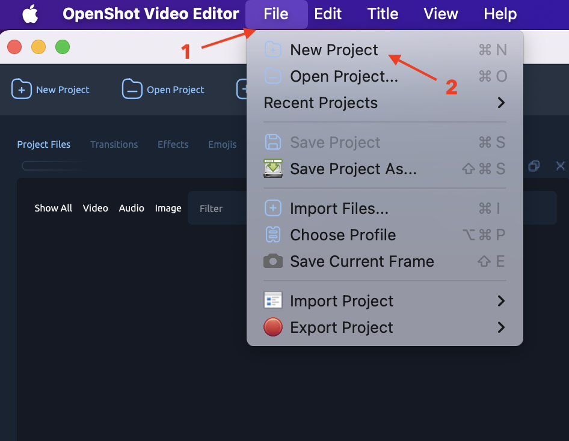Open the Help menu

coord(500,14)
